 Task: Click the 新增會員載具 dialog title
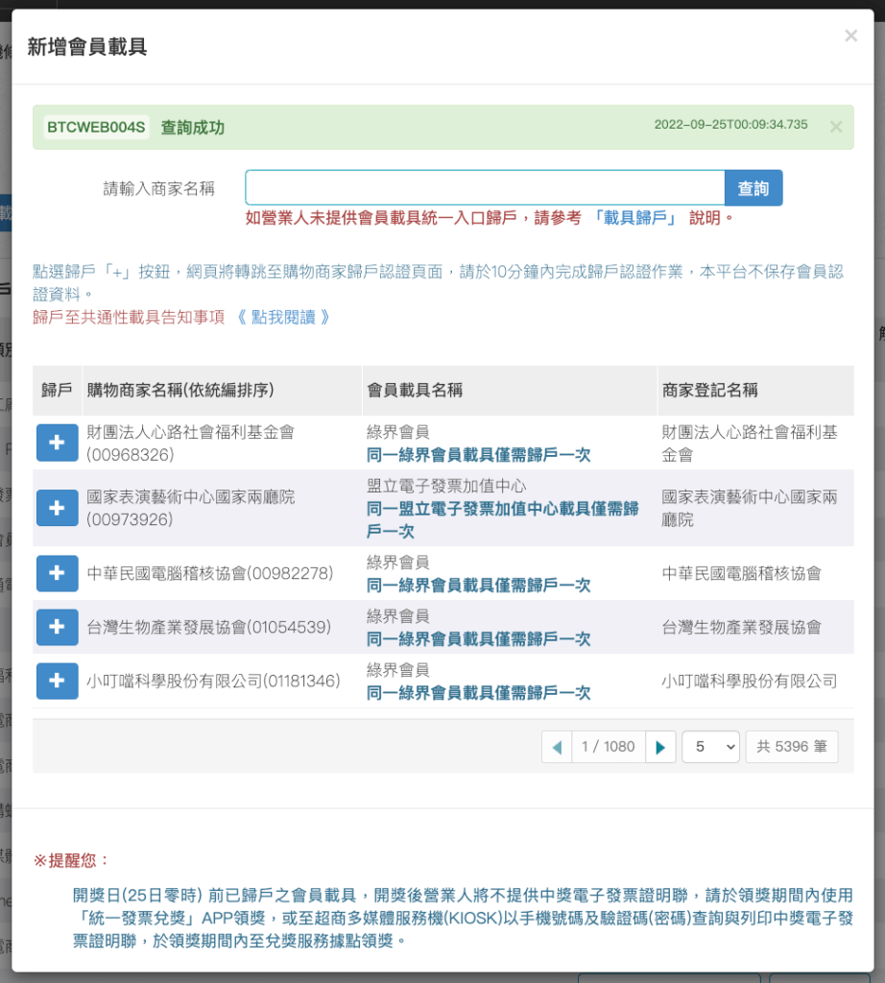tap(87, 47)
